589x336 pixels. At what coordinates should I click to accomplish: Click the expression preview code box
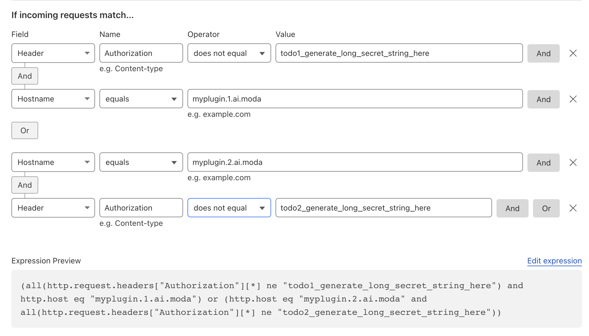[296, 299]
